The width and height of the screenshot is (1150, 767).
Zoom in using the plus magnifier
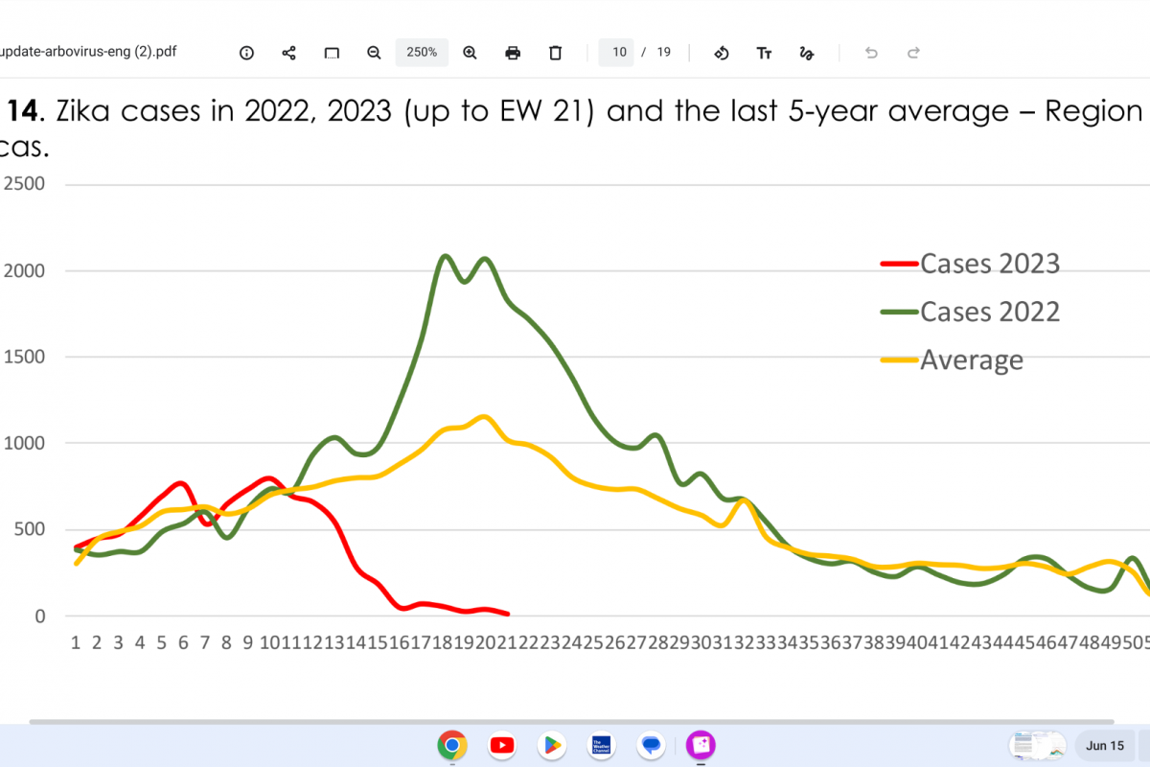pos(470,53)
